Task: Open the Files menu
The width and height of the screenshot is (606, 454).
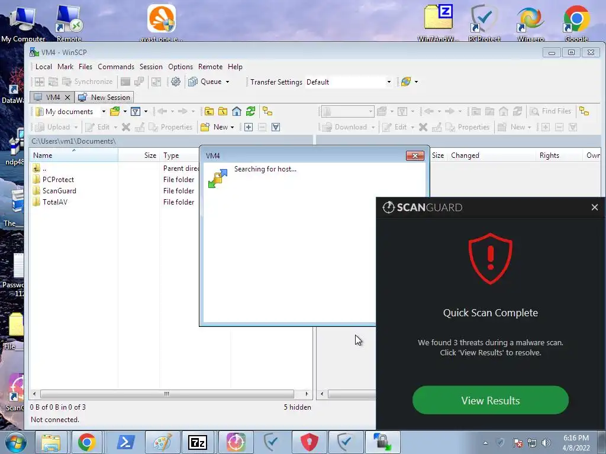Action: pos(85,67)
